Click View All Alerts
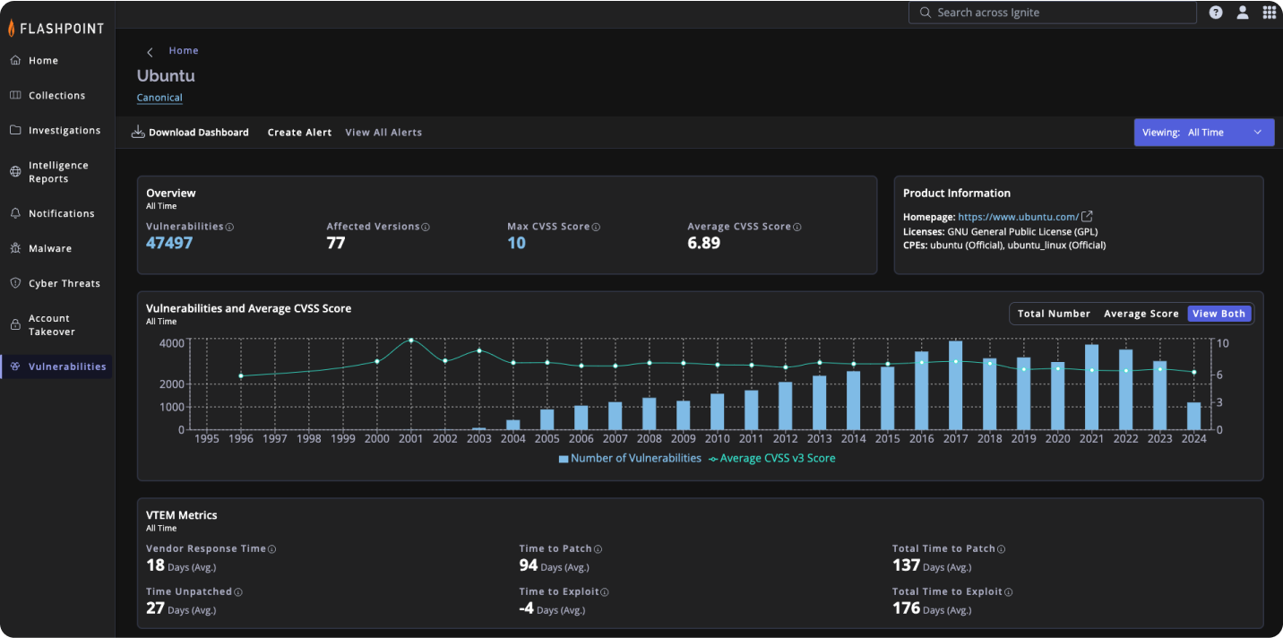The image size is (1283, 638). (x=383, y=133)
